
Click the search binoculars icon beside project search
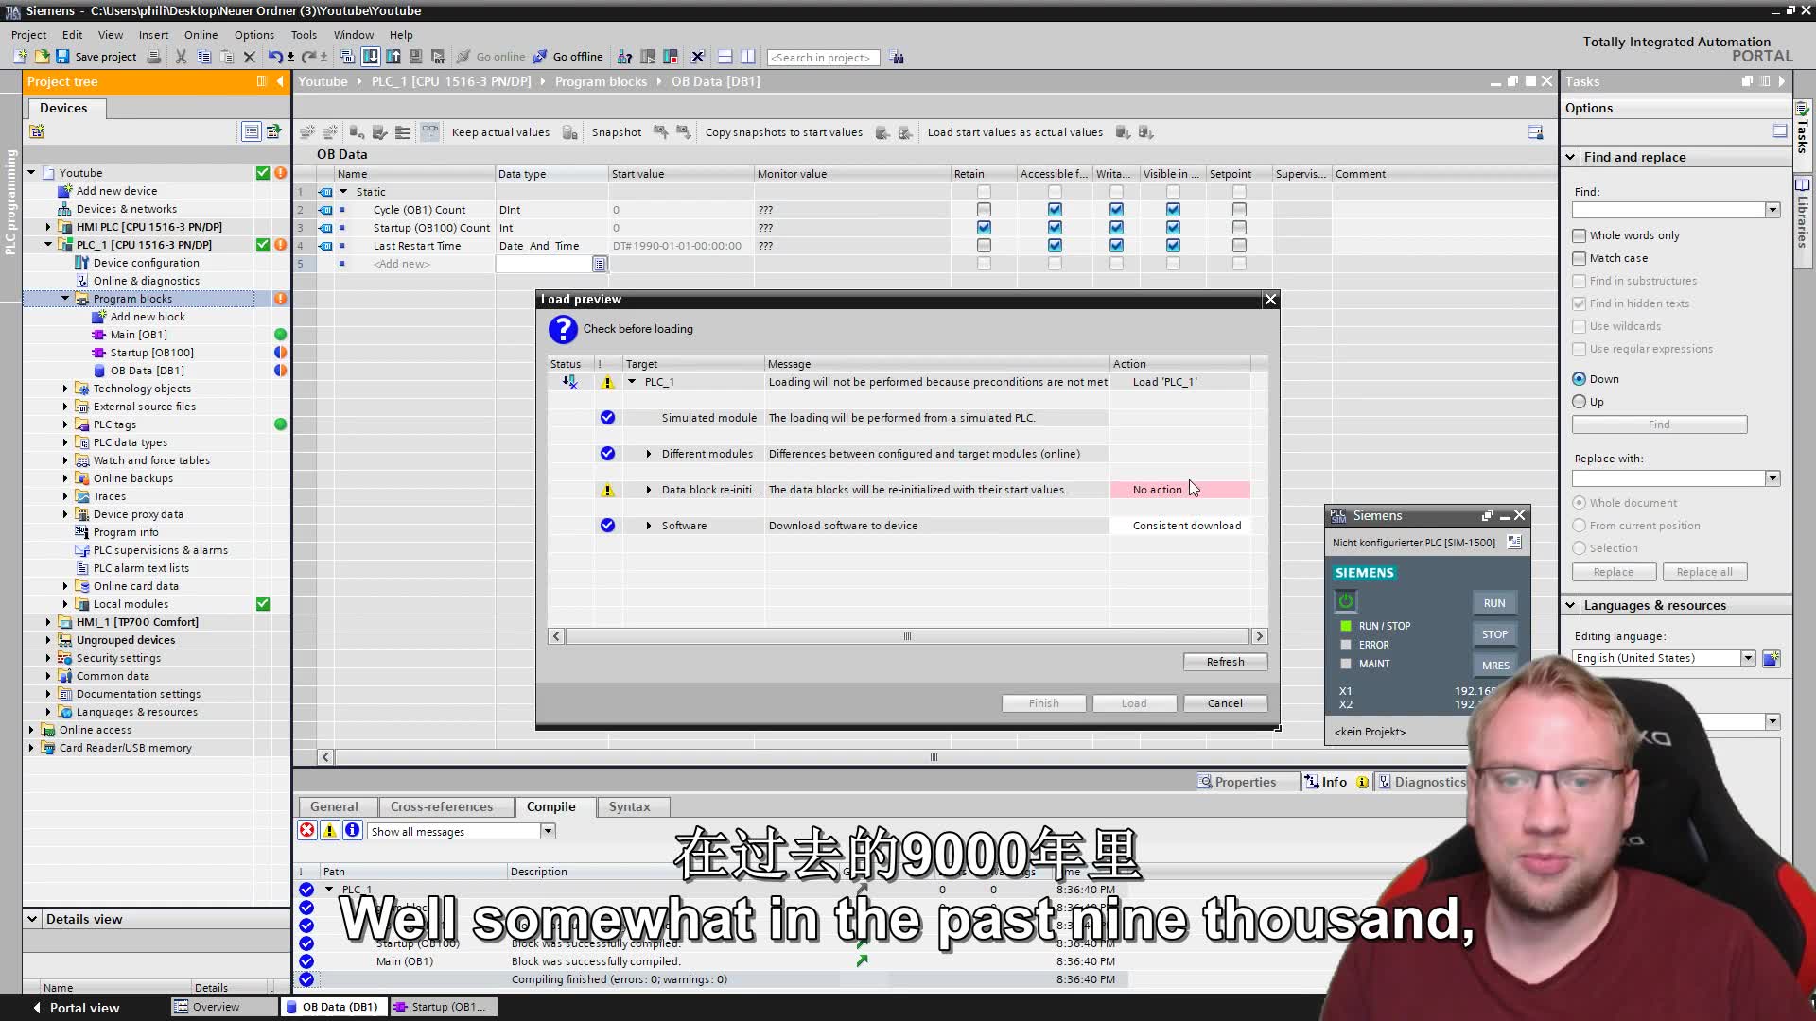click(x=898, y=58)
